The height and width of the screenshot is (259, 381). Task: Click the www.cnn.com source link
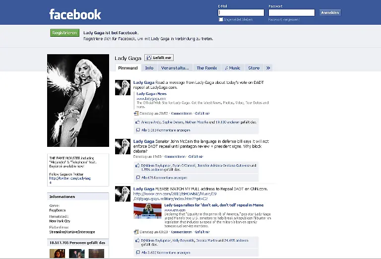point(175,210)
